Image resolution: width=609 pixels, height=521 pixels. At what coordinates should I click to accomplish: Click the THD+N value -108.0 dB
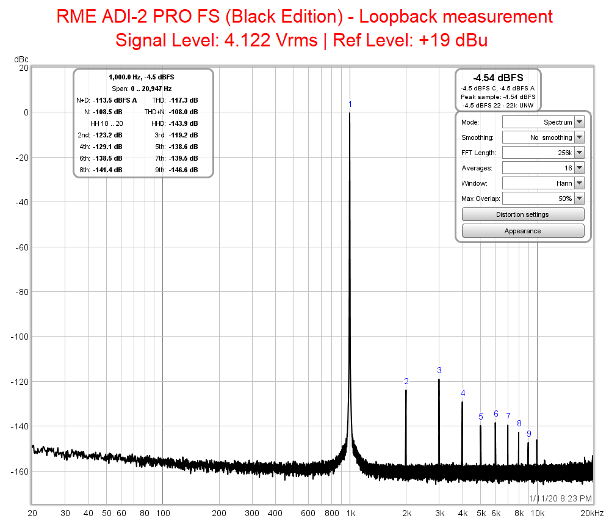(x=183, y=112)
